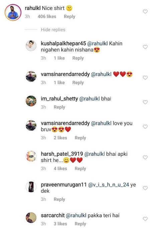The image size is (156, 231).
Task: Reply to rahulkl's Nice shirt comment
Action: 69,16
